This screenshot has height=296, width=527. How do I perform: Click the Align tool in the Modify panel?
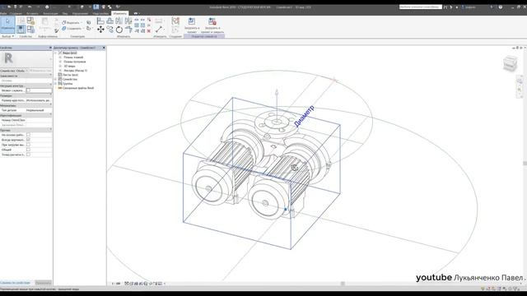point(100,21)
